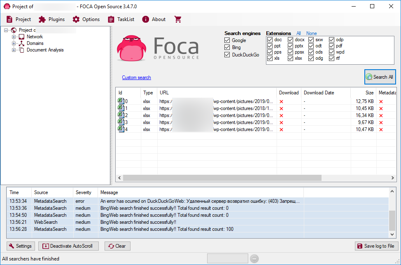Click the stop icon beside the progress bar
This screenshot has height=265, width=401.
pos(254,258)
